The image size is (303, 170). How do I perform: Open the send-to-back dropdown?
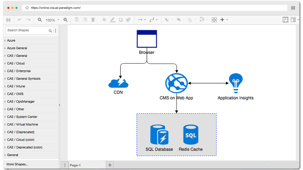pos(180,20)
